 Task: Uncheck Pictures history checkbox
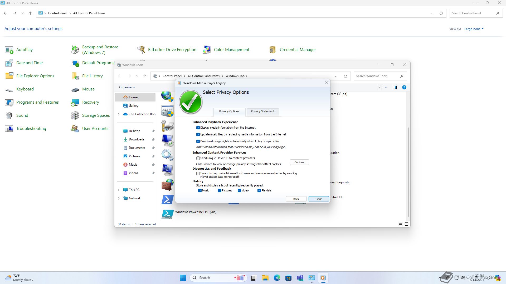(220, 191)
